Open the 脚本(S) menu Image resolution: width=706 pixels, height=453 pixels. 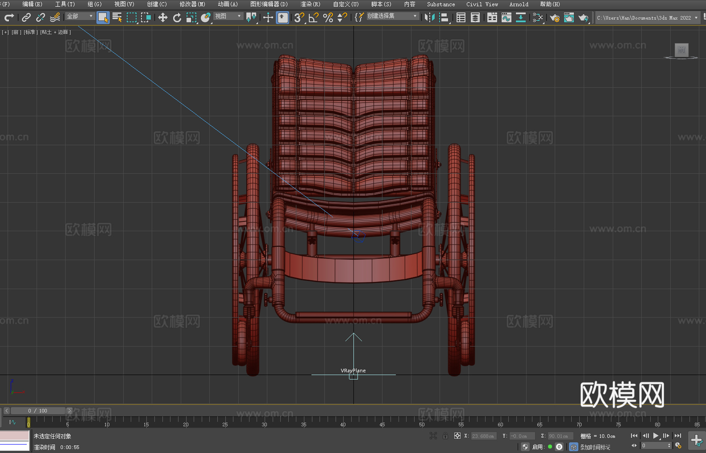tap(381, 4)
